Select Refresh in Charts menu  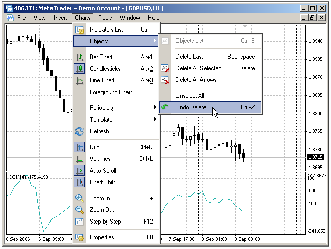[x=116, y=131]
